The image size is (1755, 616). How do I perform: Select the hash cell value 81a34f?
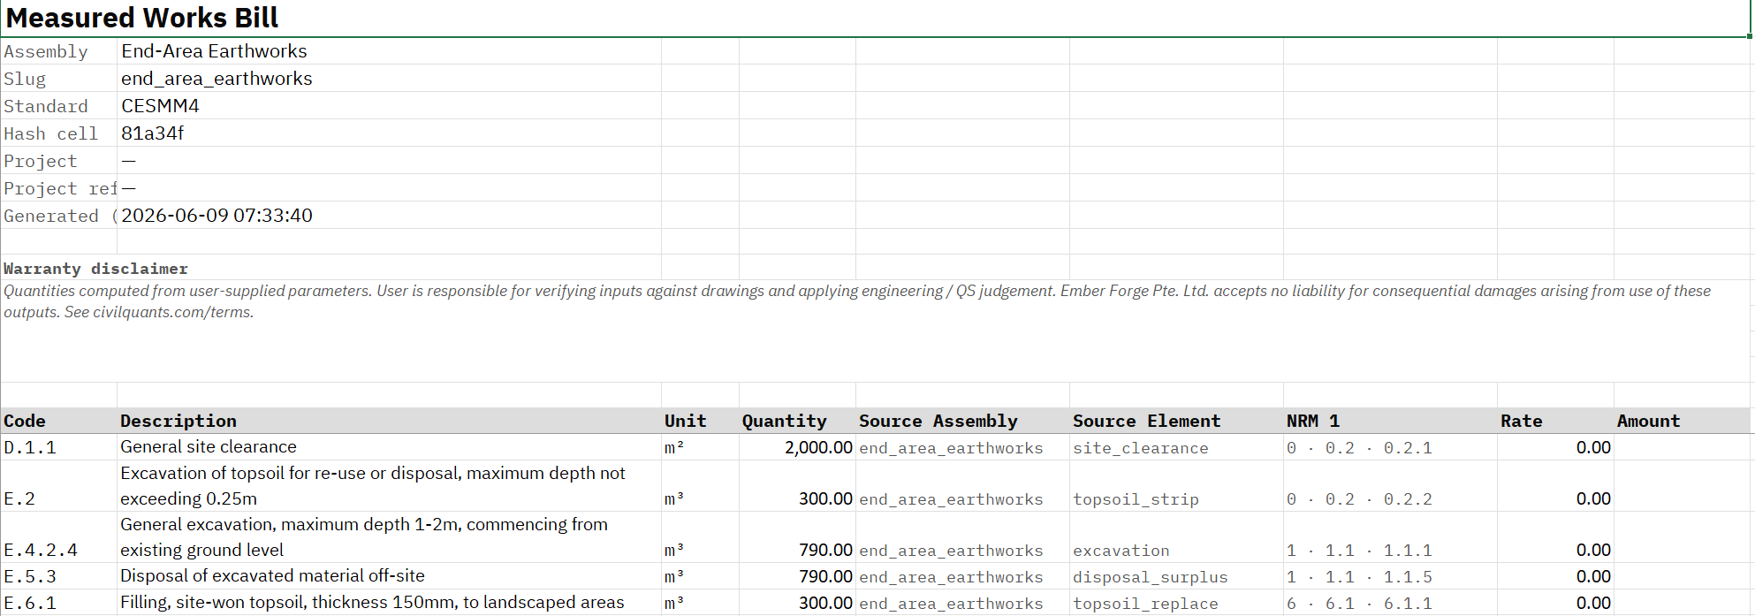click(x=153, y=133)
